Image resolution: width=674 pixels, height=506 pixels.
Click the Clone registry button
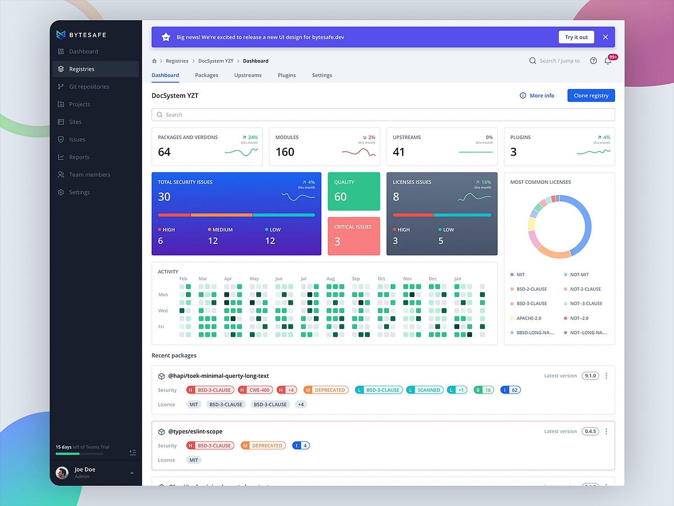point(591,96)
